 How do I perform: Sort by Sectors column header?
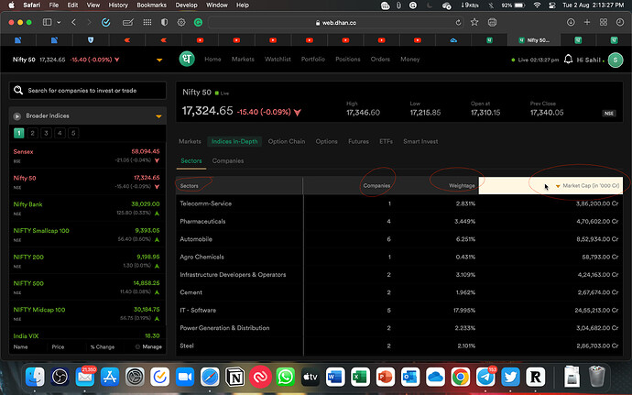coord(189,186)
